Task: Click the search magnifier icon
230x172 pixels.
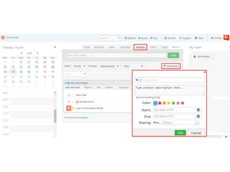Action: [x=119, y=38]
